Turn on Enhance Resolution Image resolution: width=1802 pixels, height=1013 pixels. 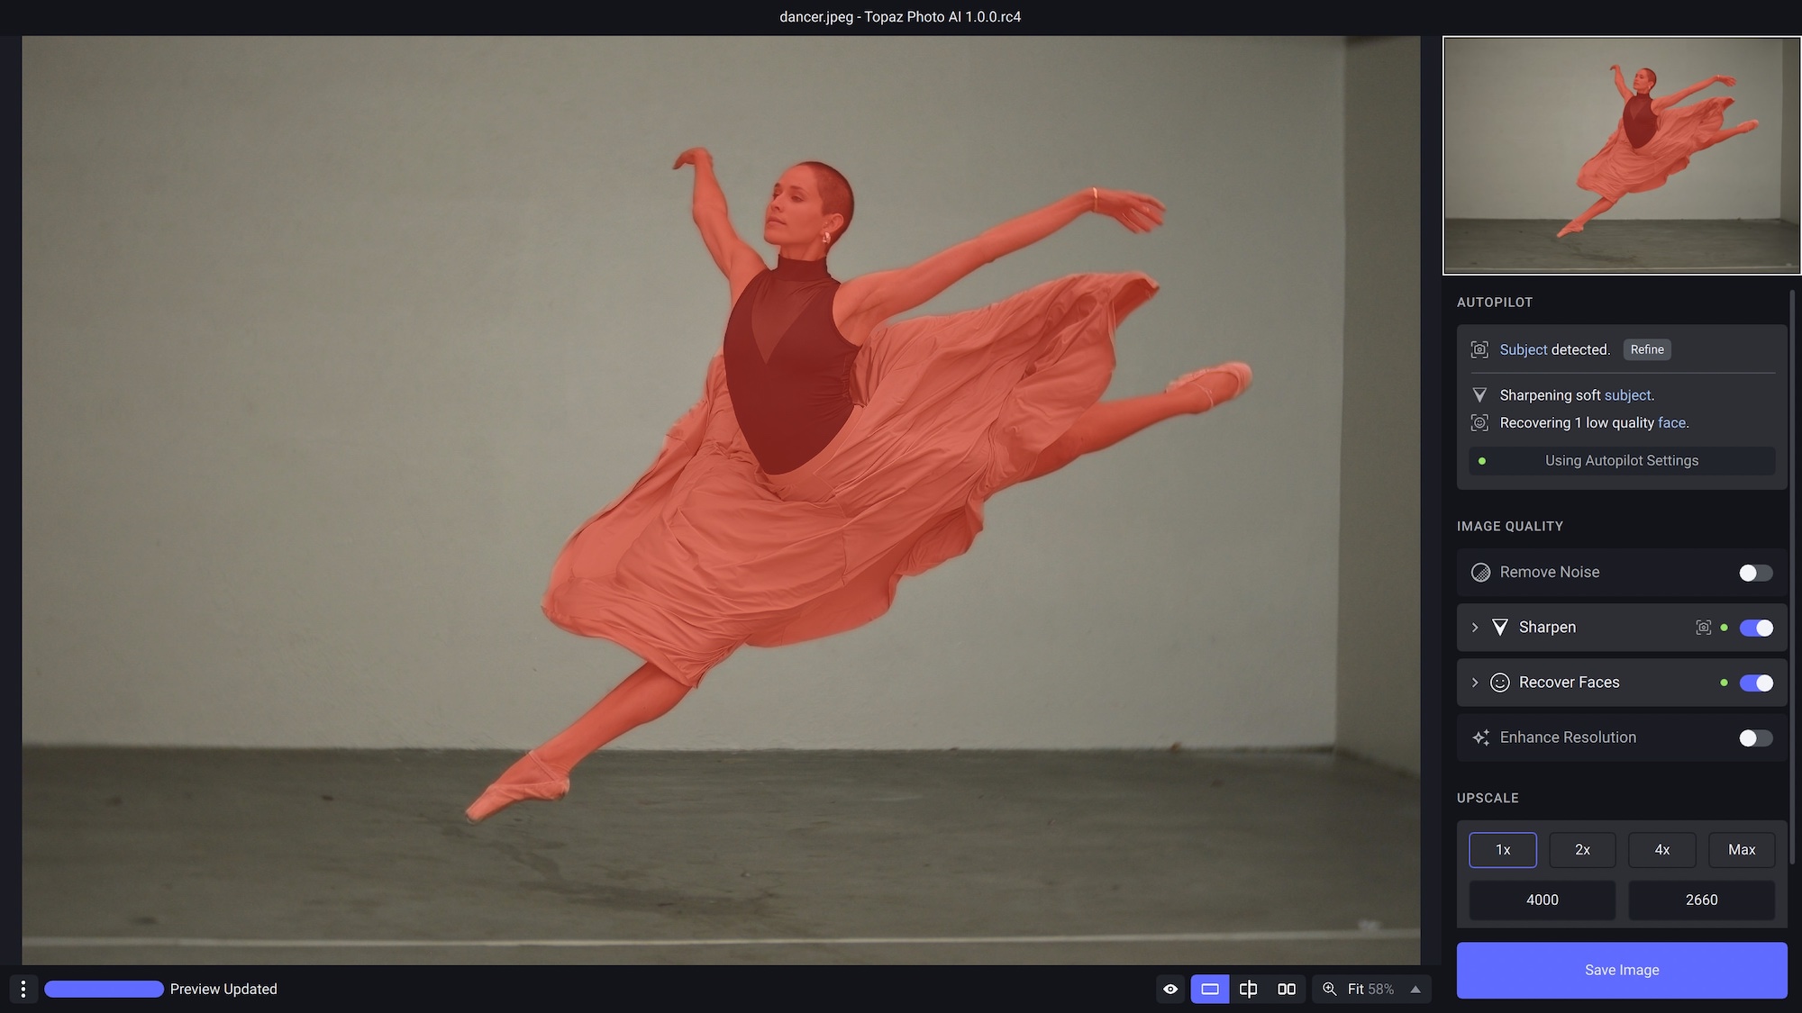1755,737
